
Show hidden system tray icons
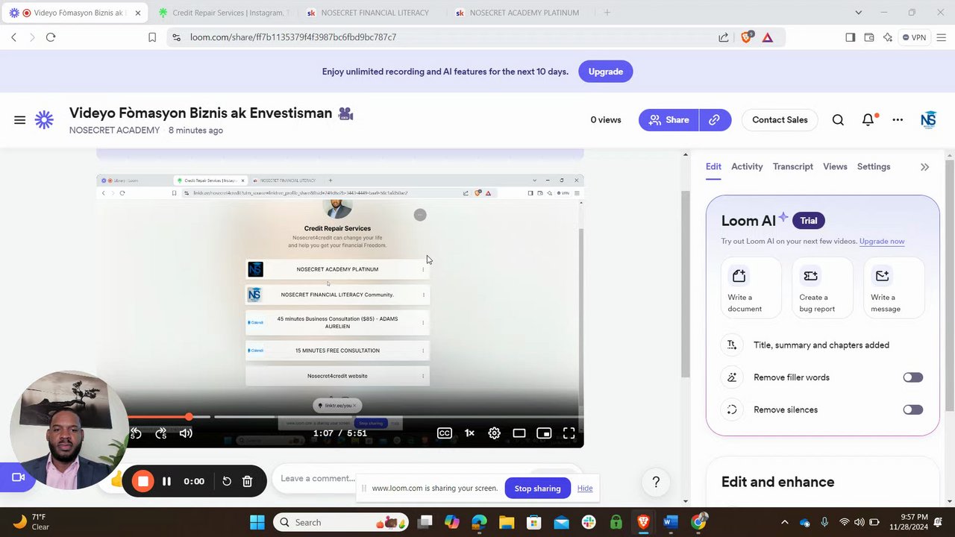784,522
